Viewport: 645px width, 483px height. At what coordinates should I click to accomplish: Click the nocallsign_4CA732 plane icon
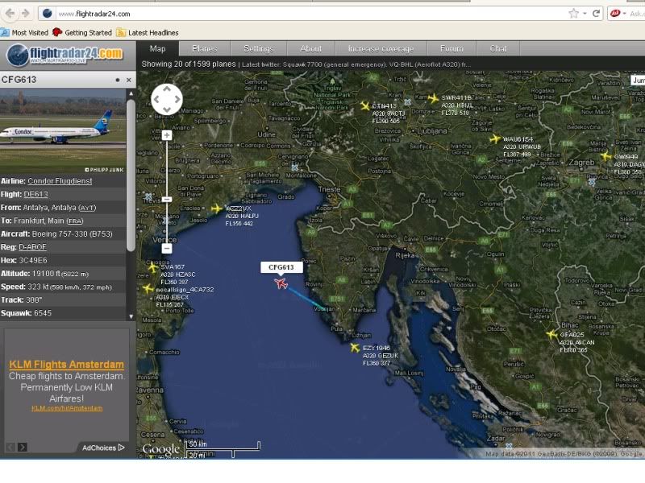(148, 289)
